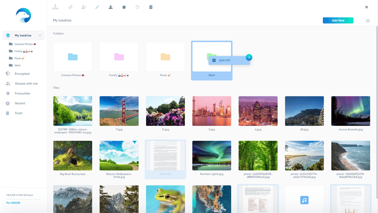Select the 5.jpg city skyline thumbnail

click(x=212, y=111)
